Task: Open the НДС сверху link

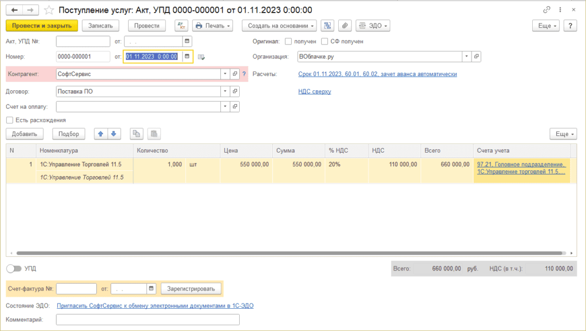Action: click(315, 91)
